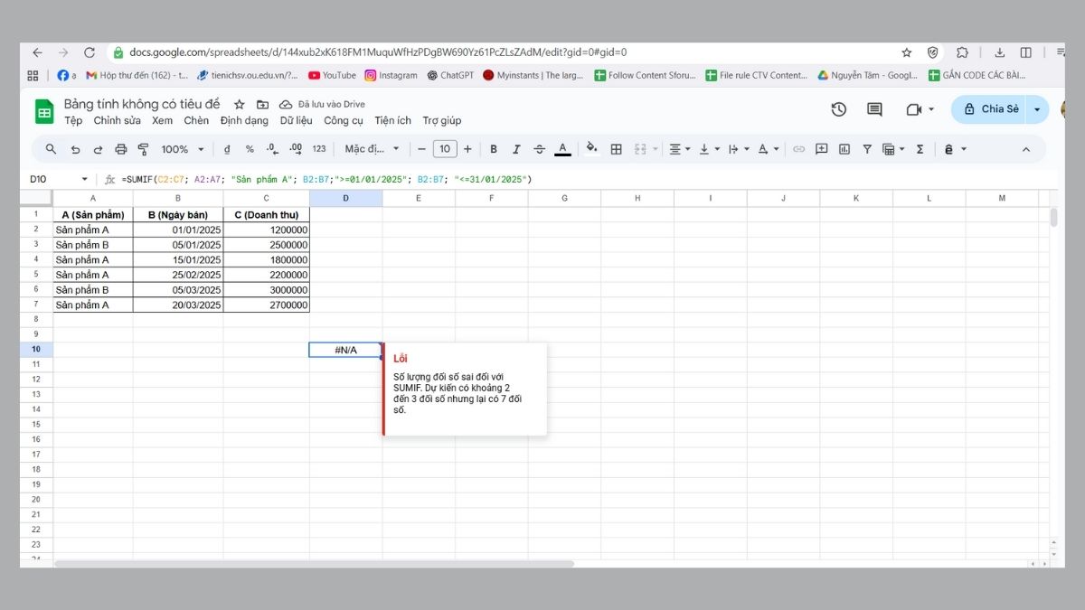Bookmark this page star icon
The width and height of the screenshot is (1085, 610).
pos(907,52)
